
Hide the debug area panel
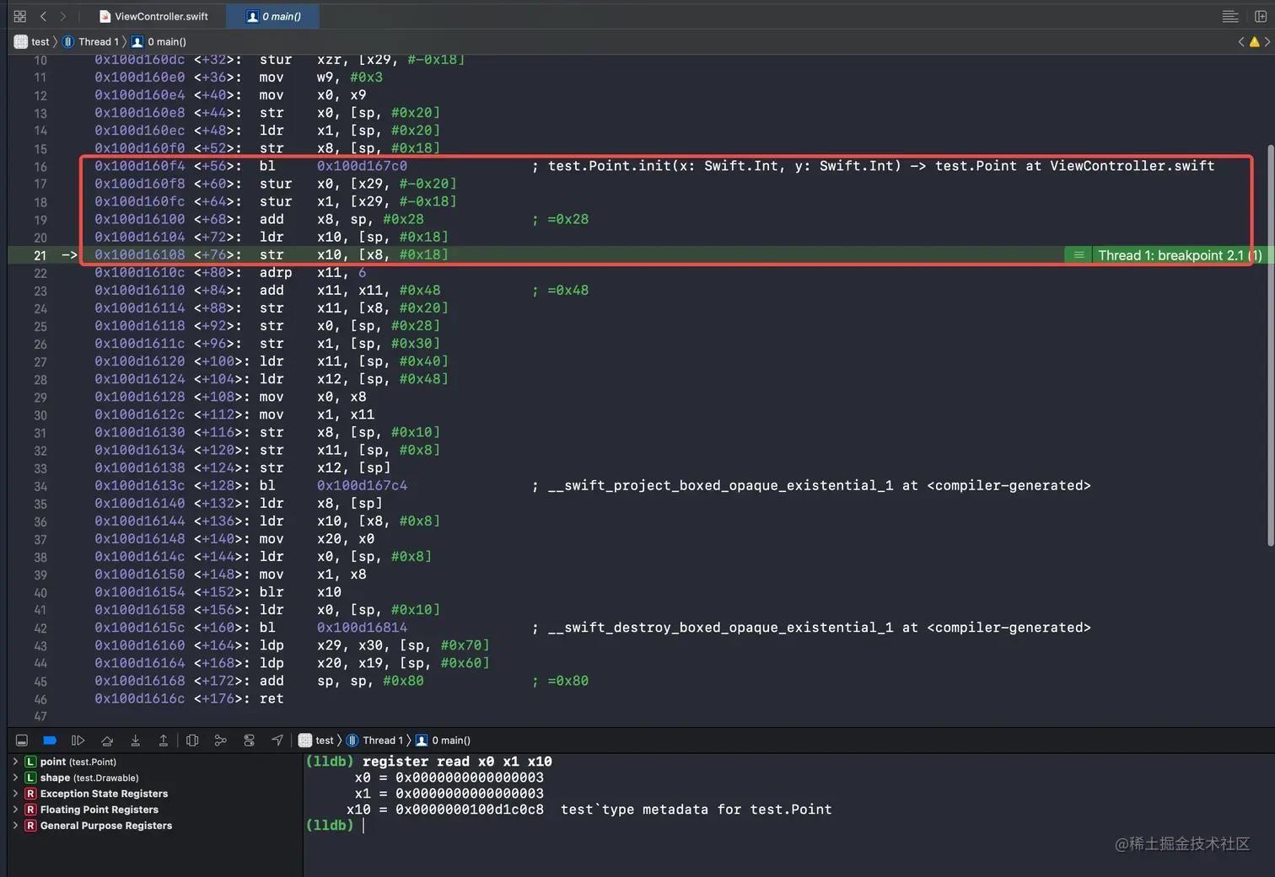(x=22, y=741)
